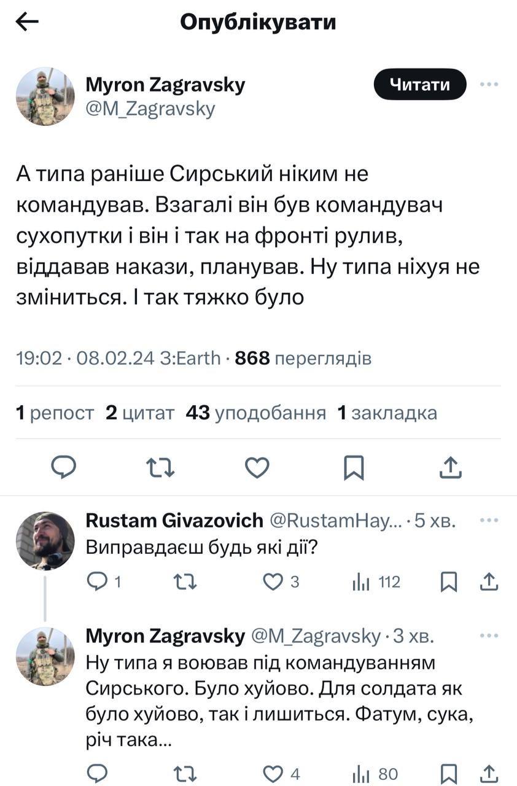Viewport: 517px width, 786px height.
Task: Open more options on Rustam Givazovich reply
Action: [x=489, y=521]
